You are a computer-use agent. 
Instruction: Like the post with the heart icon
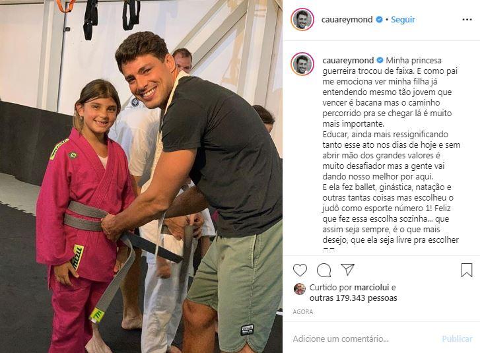click(x=300, y=270)
